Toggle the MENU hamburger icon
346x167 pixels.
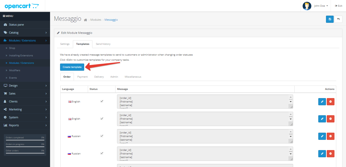(x=4, y=16)
